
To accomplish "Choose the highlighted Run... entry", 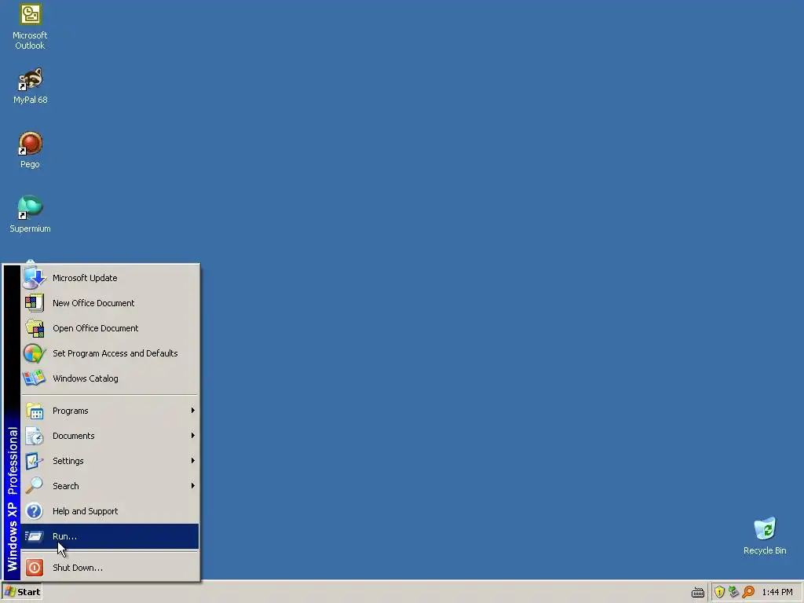I will point(110,536).
